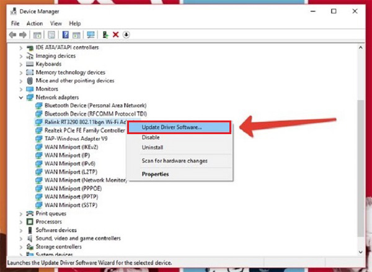Expand the IDE ATA/ATAPI controllers node
Screen dimensions: 372x272
[21, 48]
